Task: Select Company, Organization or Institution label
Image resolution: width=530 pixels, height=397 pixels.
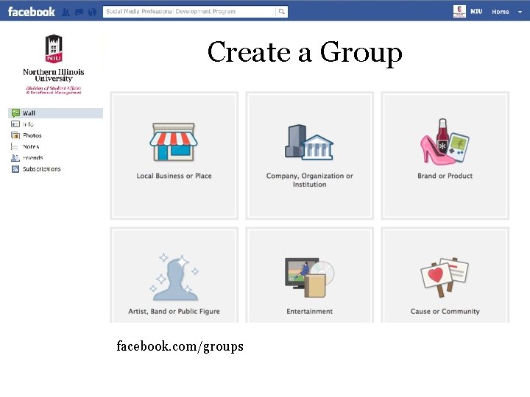Action: (x=310, y=180)
